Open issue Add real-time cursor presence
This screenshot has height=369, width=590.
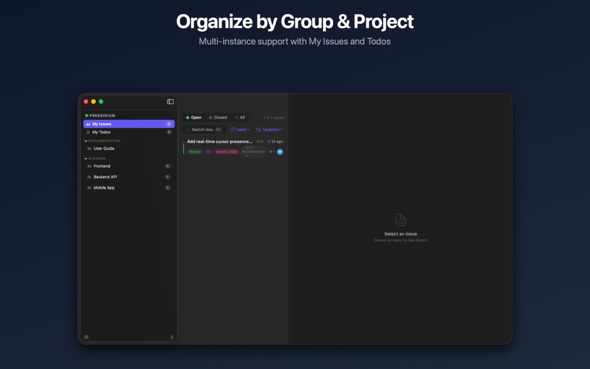(219, 141)
